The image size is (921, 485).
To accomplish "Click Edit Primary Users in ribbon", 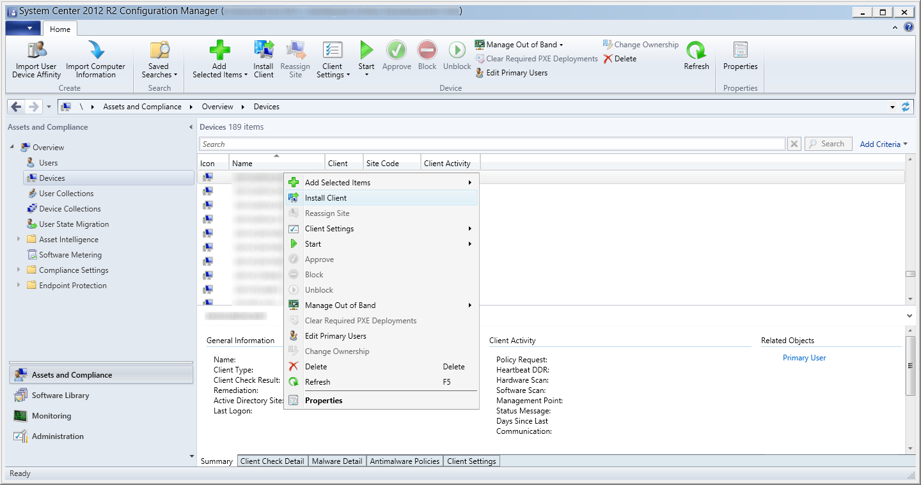I will [516, 73].
